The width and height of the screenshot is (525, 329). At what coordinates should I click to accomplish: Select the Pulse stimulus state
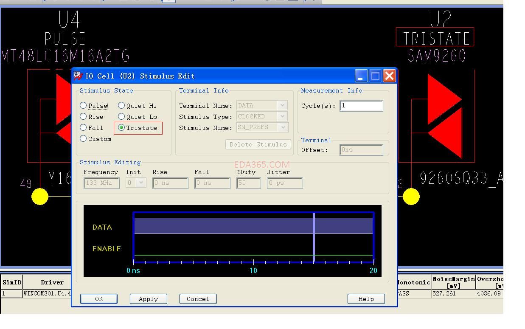(84, 106)
